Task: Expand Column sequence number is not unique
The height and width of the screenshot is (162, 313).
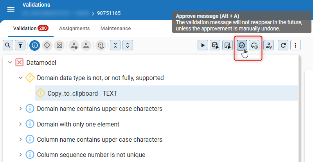Action: tap(20, 155)
